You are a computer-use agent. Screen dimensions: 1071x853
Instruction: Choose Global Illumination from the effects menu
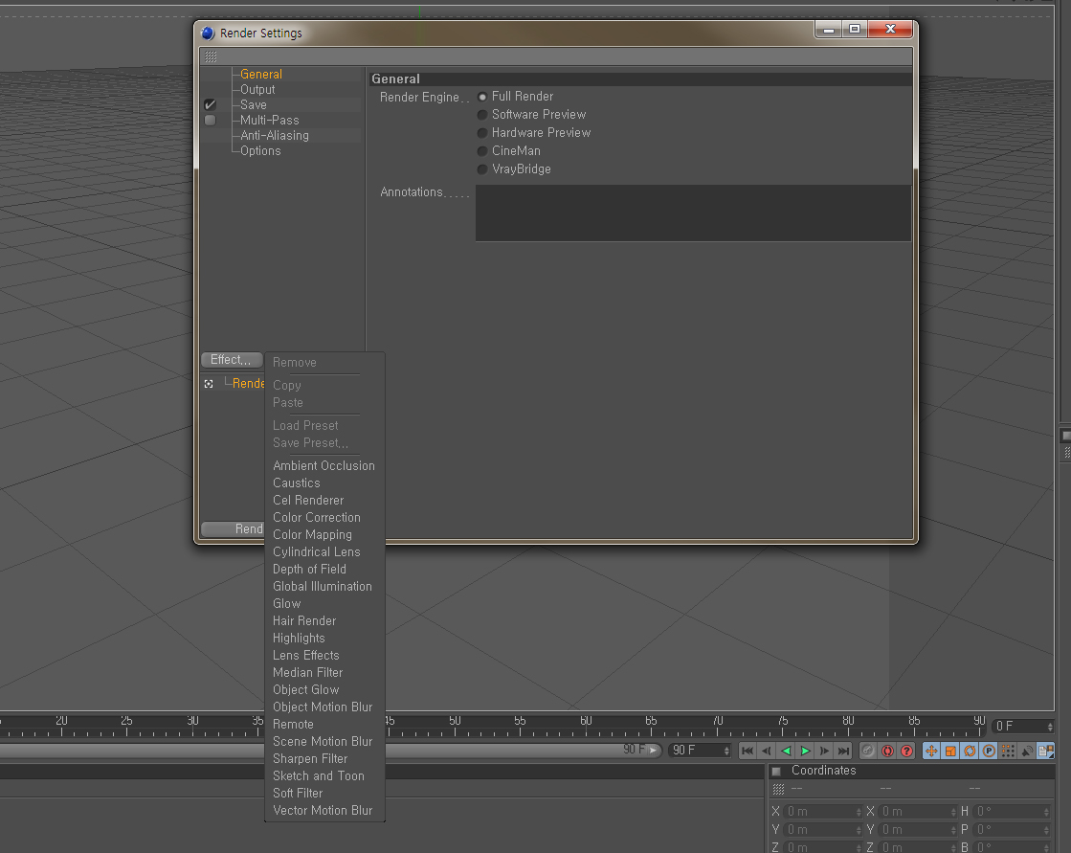[x=323, y=587]
